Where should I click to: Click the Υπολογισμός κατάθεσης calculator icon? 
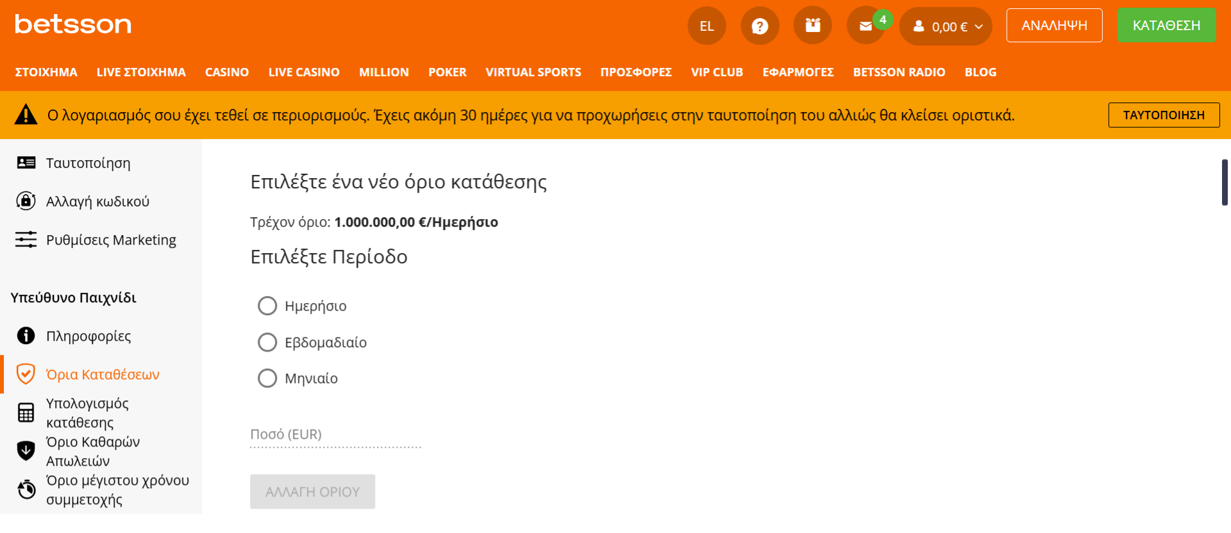[26, 413]
